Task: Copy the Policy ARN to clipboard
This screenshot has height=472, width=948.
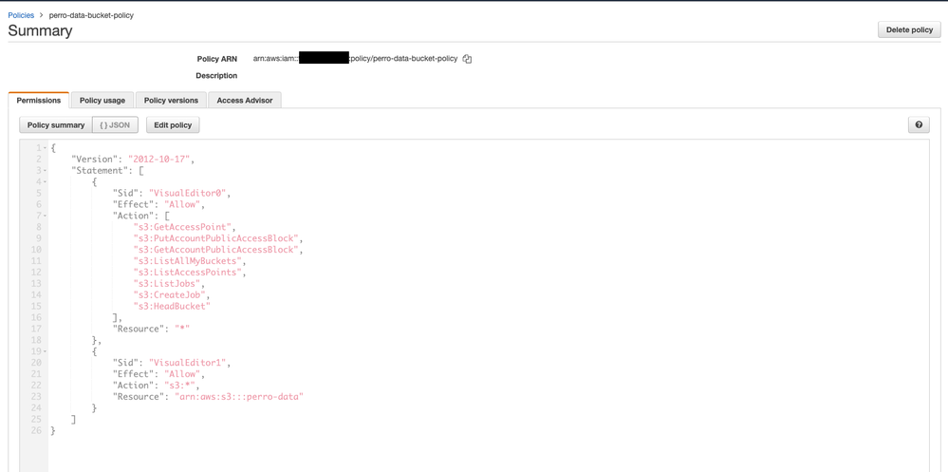Action: pyautogui.click(x=467, y=59)
